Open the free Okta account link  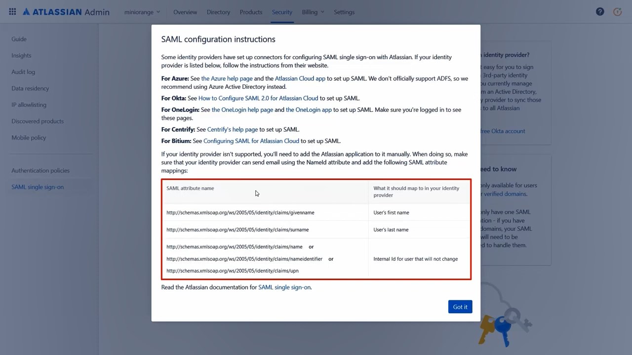503,131
